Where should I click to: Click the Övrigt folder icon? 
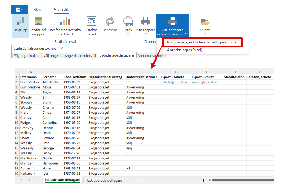click(x=205, y=22)
